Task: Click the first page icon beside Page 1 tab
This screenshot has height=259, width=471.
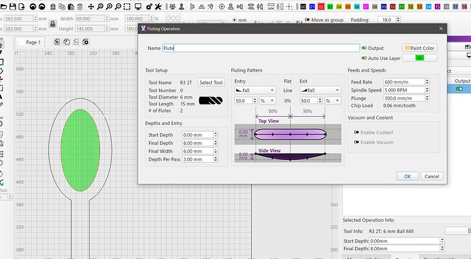Action: (x=57, y=42)
